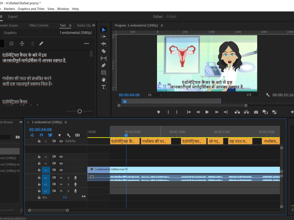Click the Lift button

tap(237, 112)
